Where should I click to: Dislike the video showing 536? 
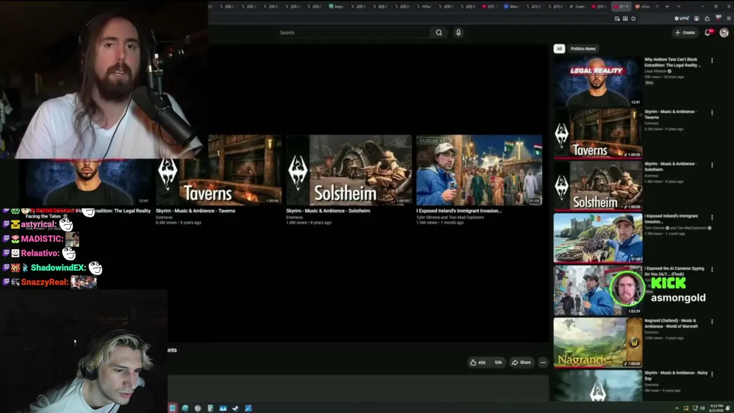(498, 363)
